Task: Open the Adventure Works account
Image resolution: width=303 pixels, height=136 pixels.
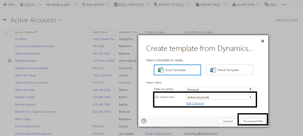Action: click(x=26, y=61)
